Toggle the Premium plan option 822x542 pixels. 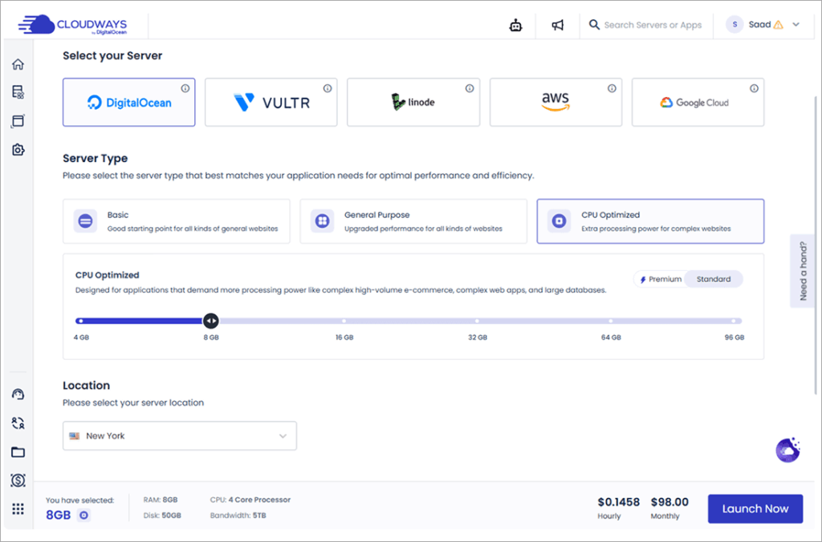661,279
